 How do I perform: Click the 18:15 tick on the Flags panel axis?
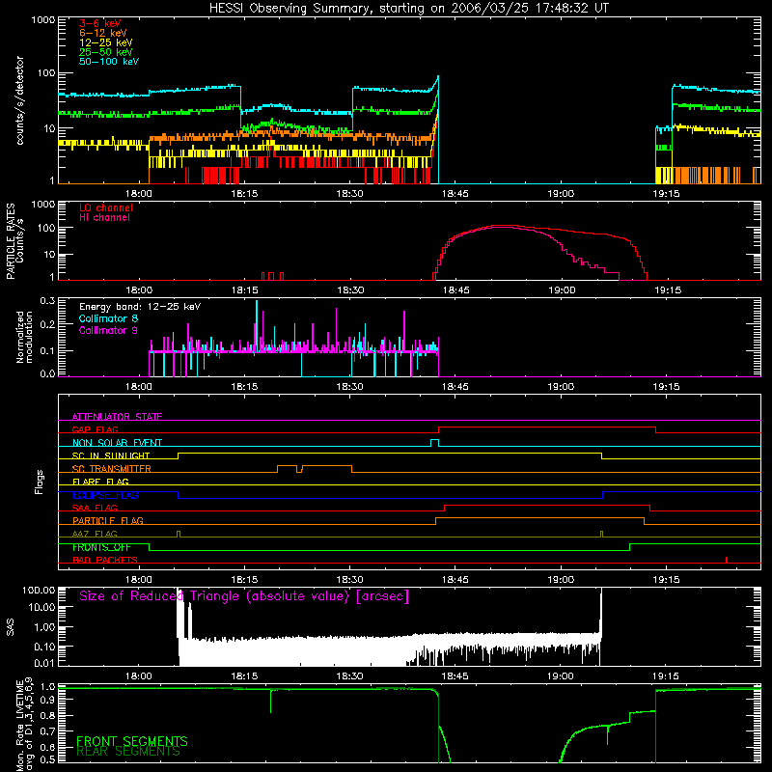click(244, 580)
